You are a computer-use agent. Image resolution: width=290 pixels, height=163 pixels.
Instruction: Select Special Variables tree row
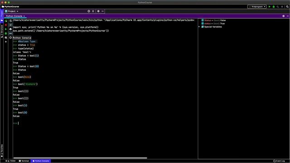[212, 27]
